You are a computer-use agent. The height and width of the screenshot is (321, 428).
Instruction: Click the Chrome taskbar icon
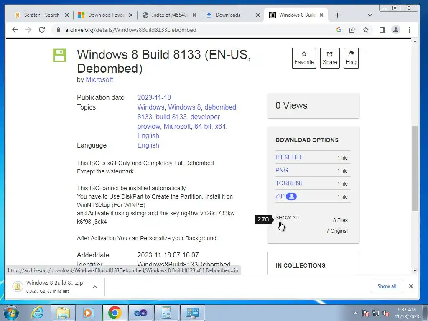point(115,313)
